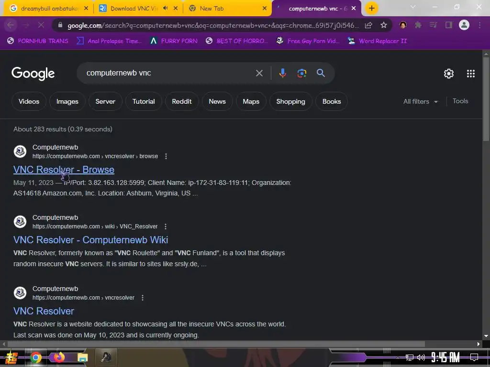Viewport: 490px width, 367px height.
Task: Open Chrome's three-dot menu
Action: pos(479,25)
